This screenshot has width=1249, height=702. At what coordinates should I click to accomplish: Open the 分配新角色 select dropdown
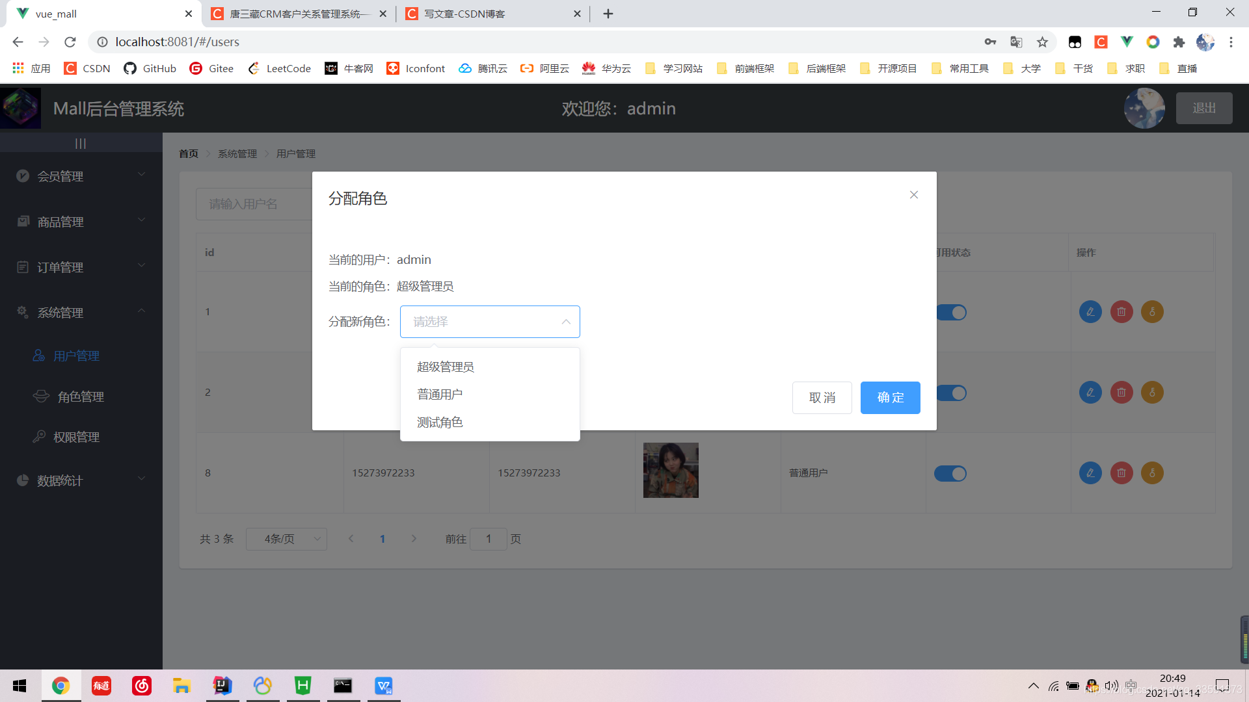click(x=490, y=322)
